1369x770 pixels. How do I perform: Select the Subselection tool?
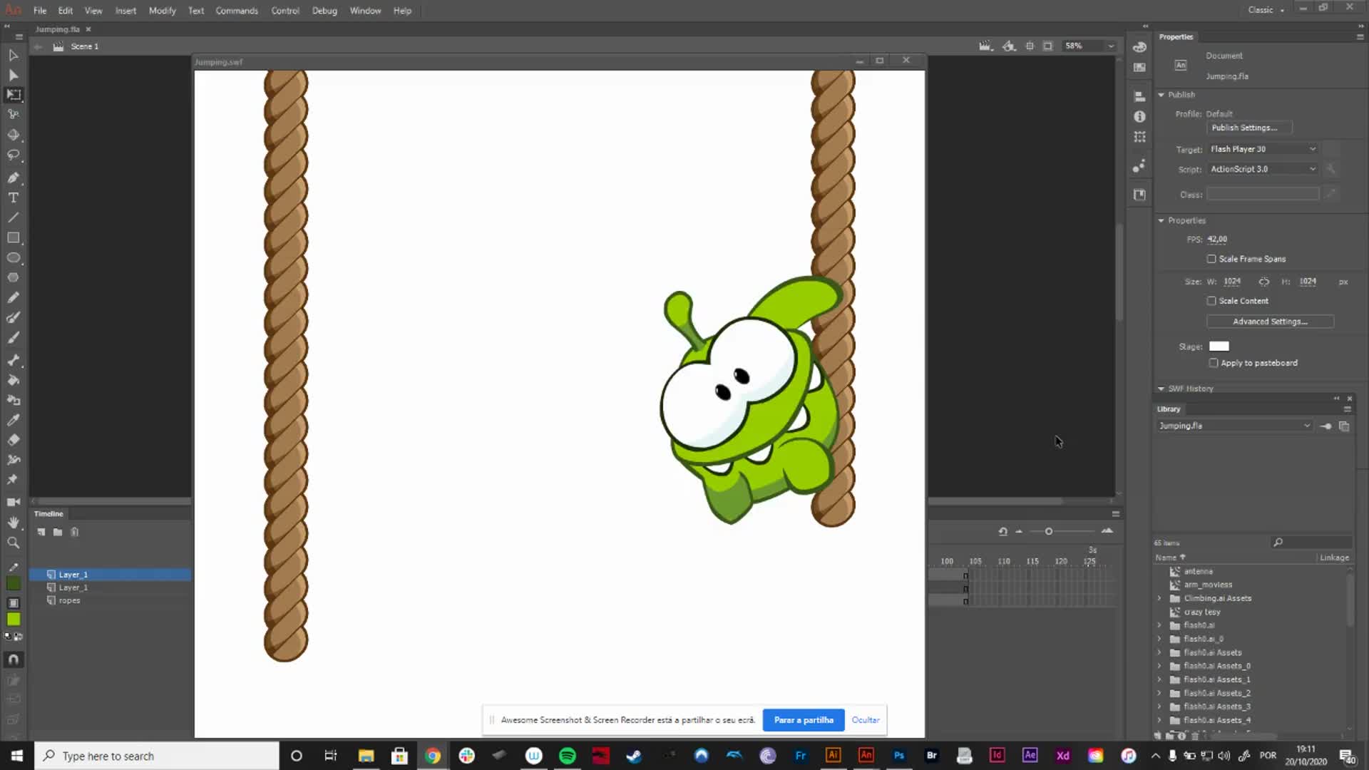click(x=13, y=75)
